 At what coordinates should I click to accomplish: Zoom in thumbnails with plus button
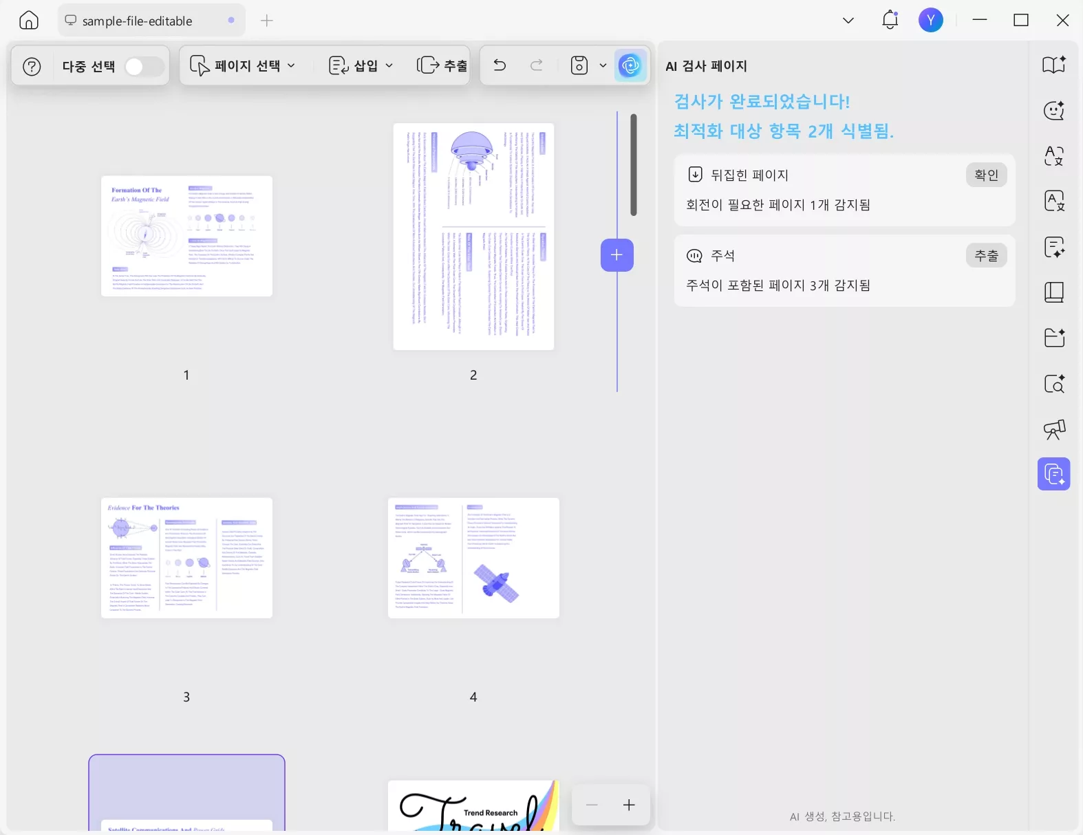pos(629,805)
